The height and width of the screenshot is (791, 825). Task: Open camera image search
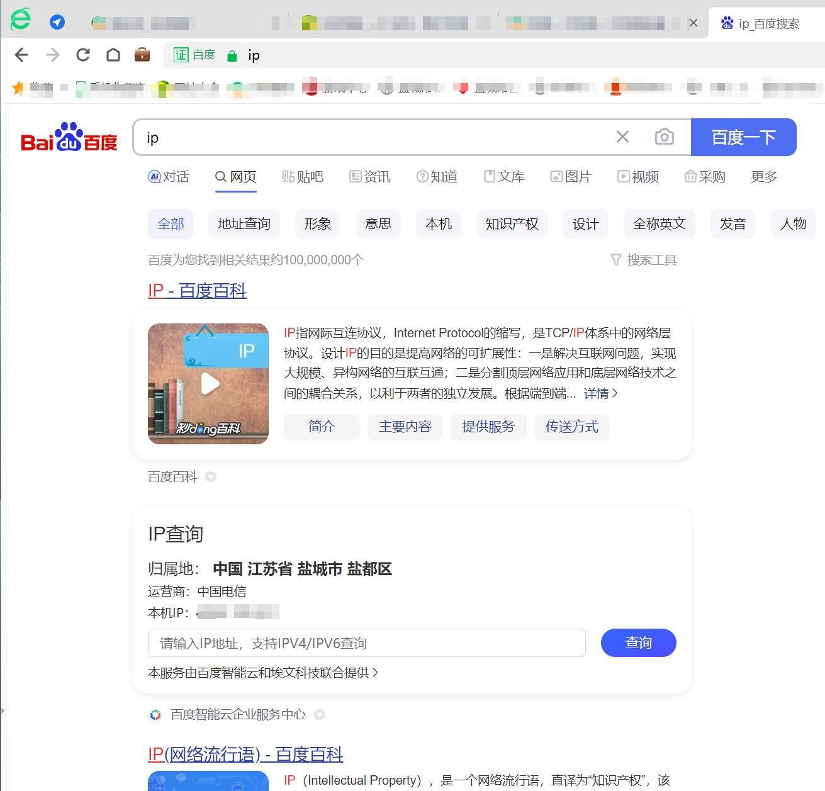665,137
